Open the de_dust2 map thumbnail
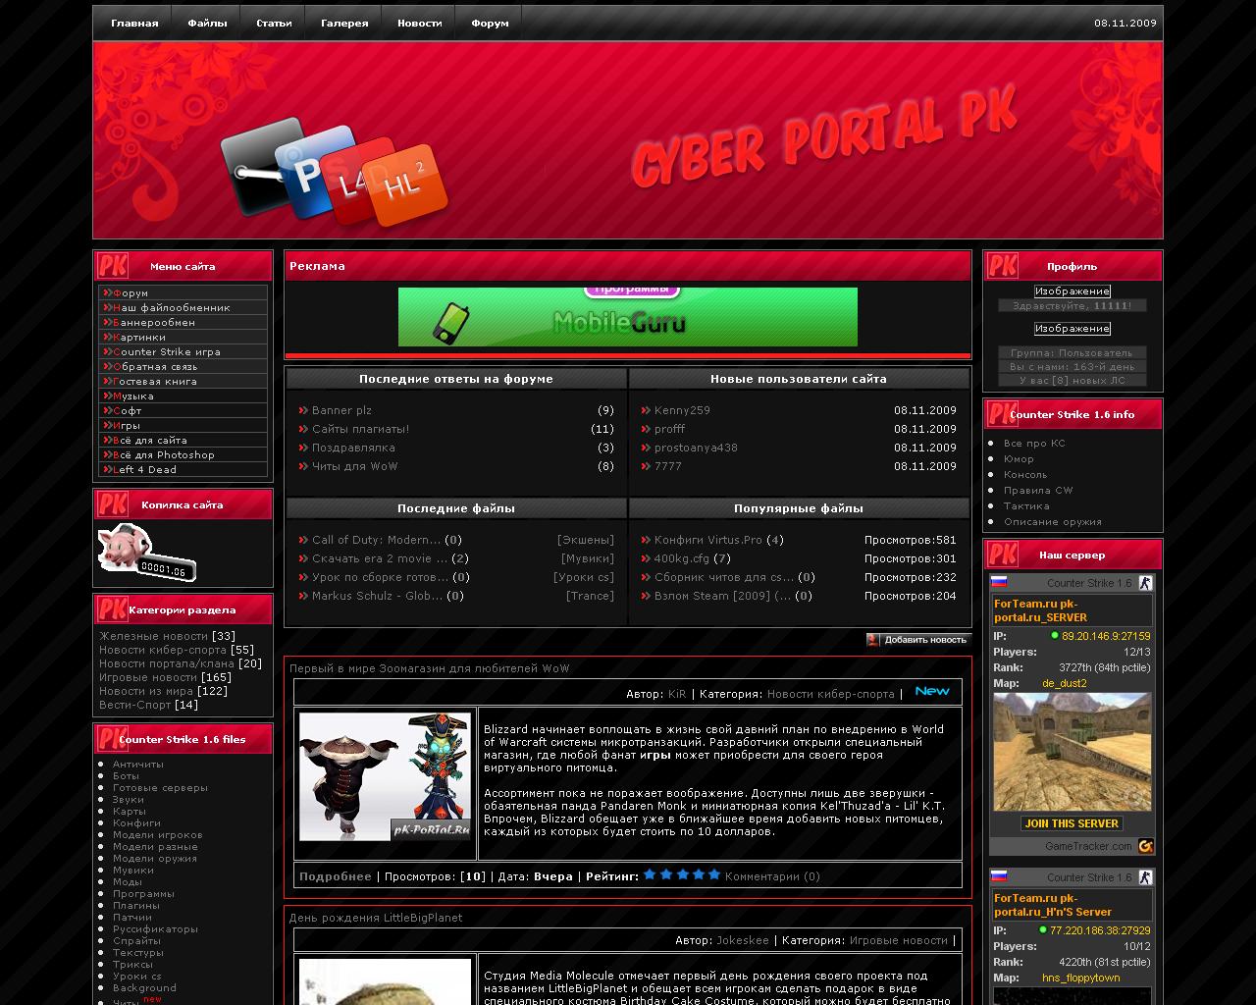Screen dimensions: 1256x1005 tap(1072, 752)
